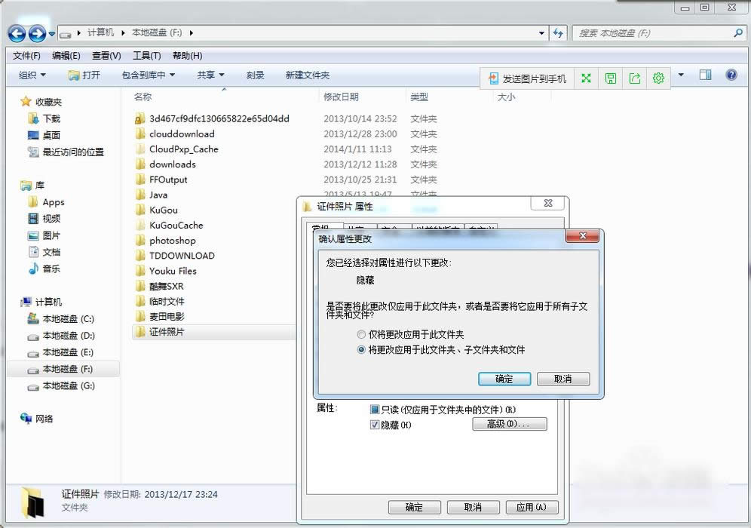Toggle the preview pane icon
The width and height of the screenshot is (751, 528).
(706, 75)
